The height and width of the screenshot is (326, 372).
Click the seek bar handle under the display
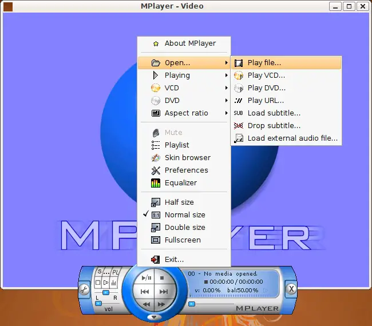(x=192, y=304)
